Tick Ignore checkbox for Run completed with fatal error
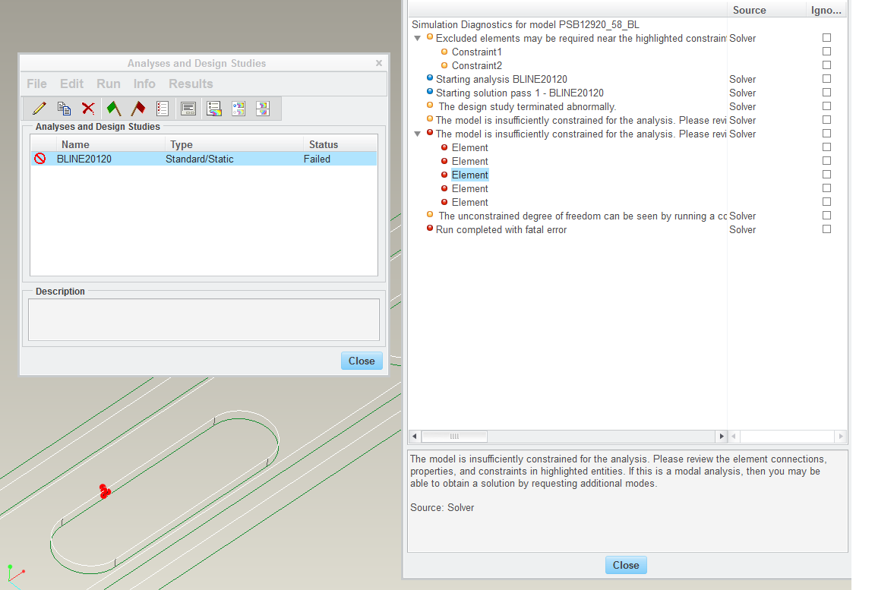Image resolution: width=875 pixels, height=590 pixels. 826,229
